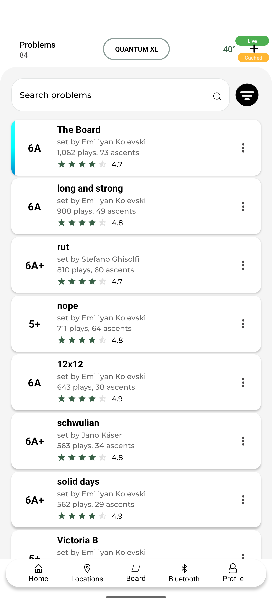Image resolution: width=272 pixels, height=604 pixels.
Task: Switch to the Board tab
Action: [136, 573]
